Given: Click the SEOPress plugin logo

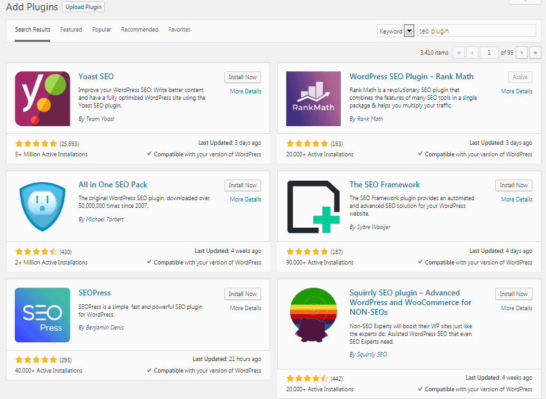Looking at the screenshot, I should pyautogui.click(x=42, y=315).
